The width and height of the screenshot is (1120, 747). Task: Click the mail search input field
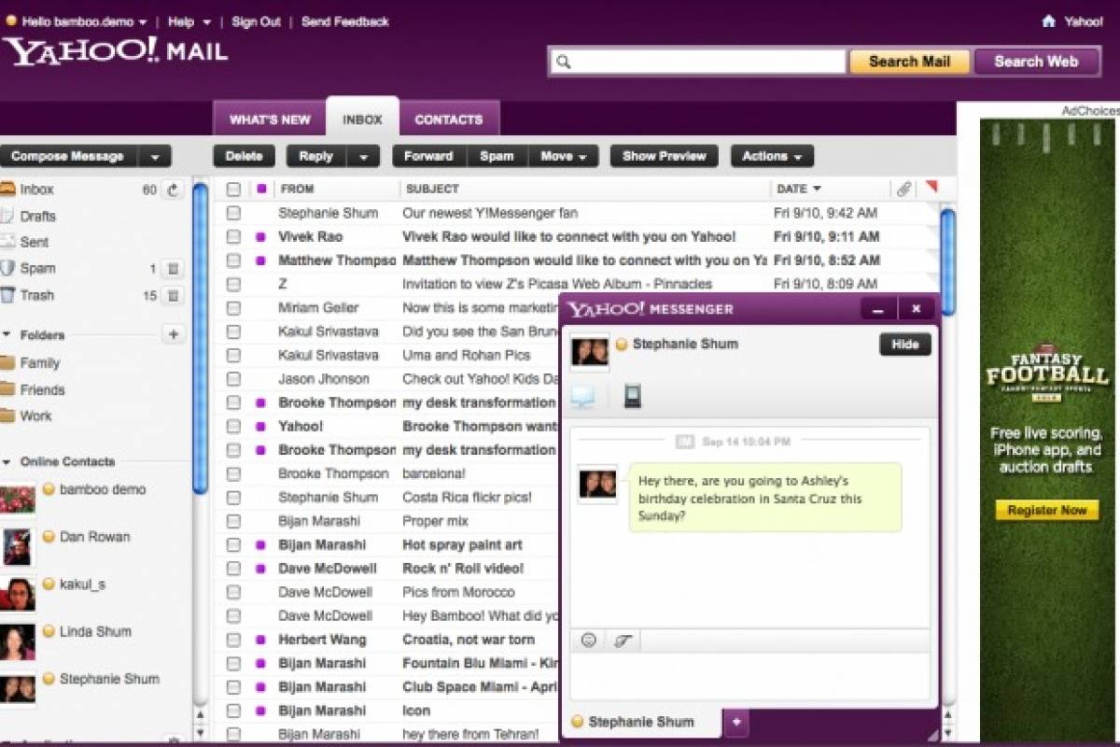[698, 63]
